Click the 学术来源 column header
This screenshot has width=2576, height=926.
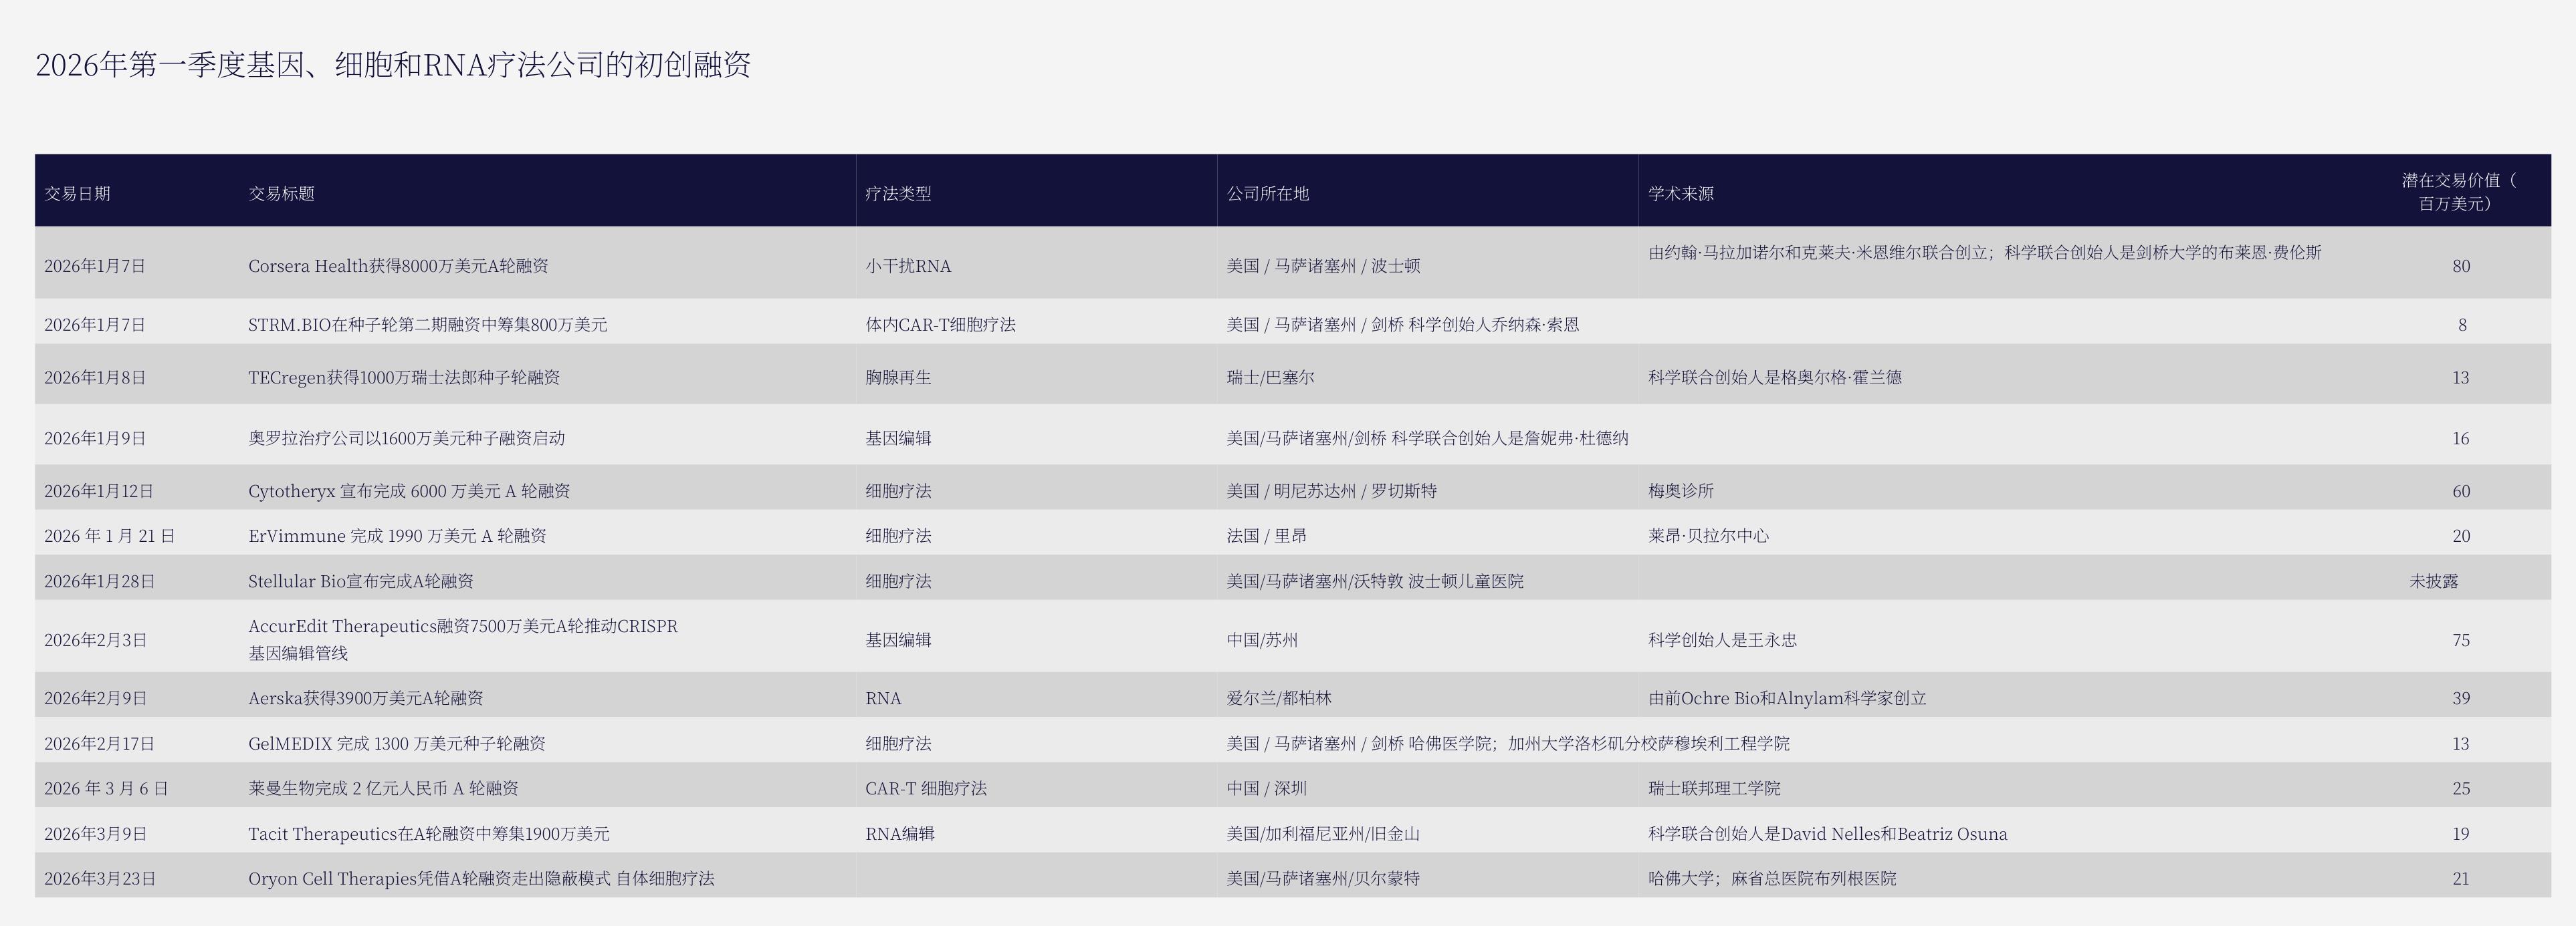click(x=1681, y=194)
